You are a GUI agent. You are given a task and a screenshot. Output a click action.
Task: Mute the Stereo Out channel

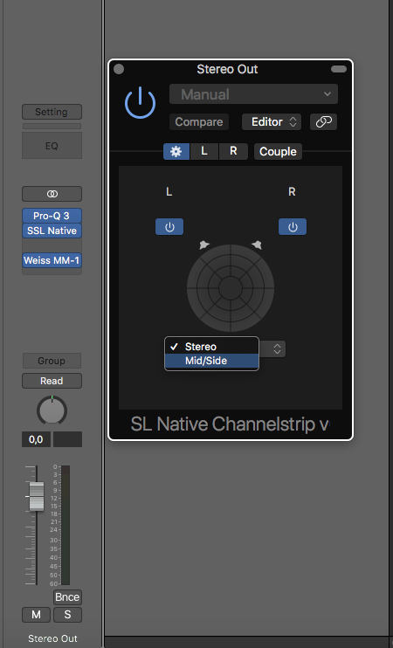(36, 615)
